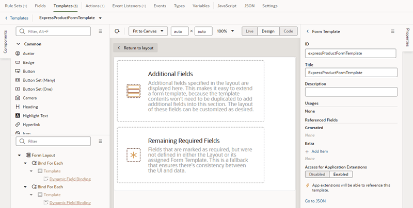
Task: Collapse the Common components section
Action: (19, 44)
